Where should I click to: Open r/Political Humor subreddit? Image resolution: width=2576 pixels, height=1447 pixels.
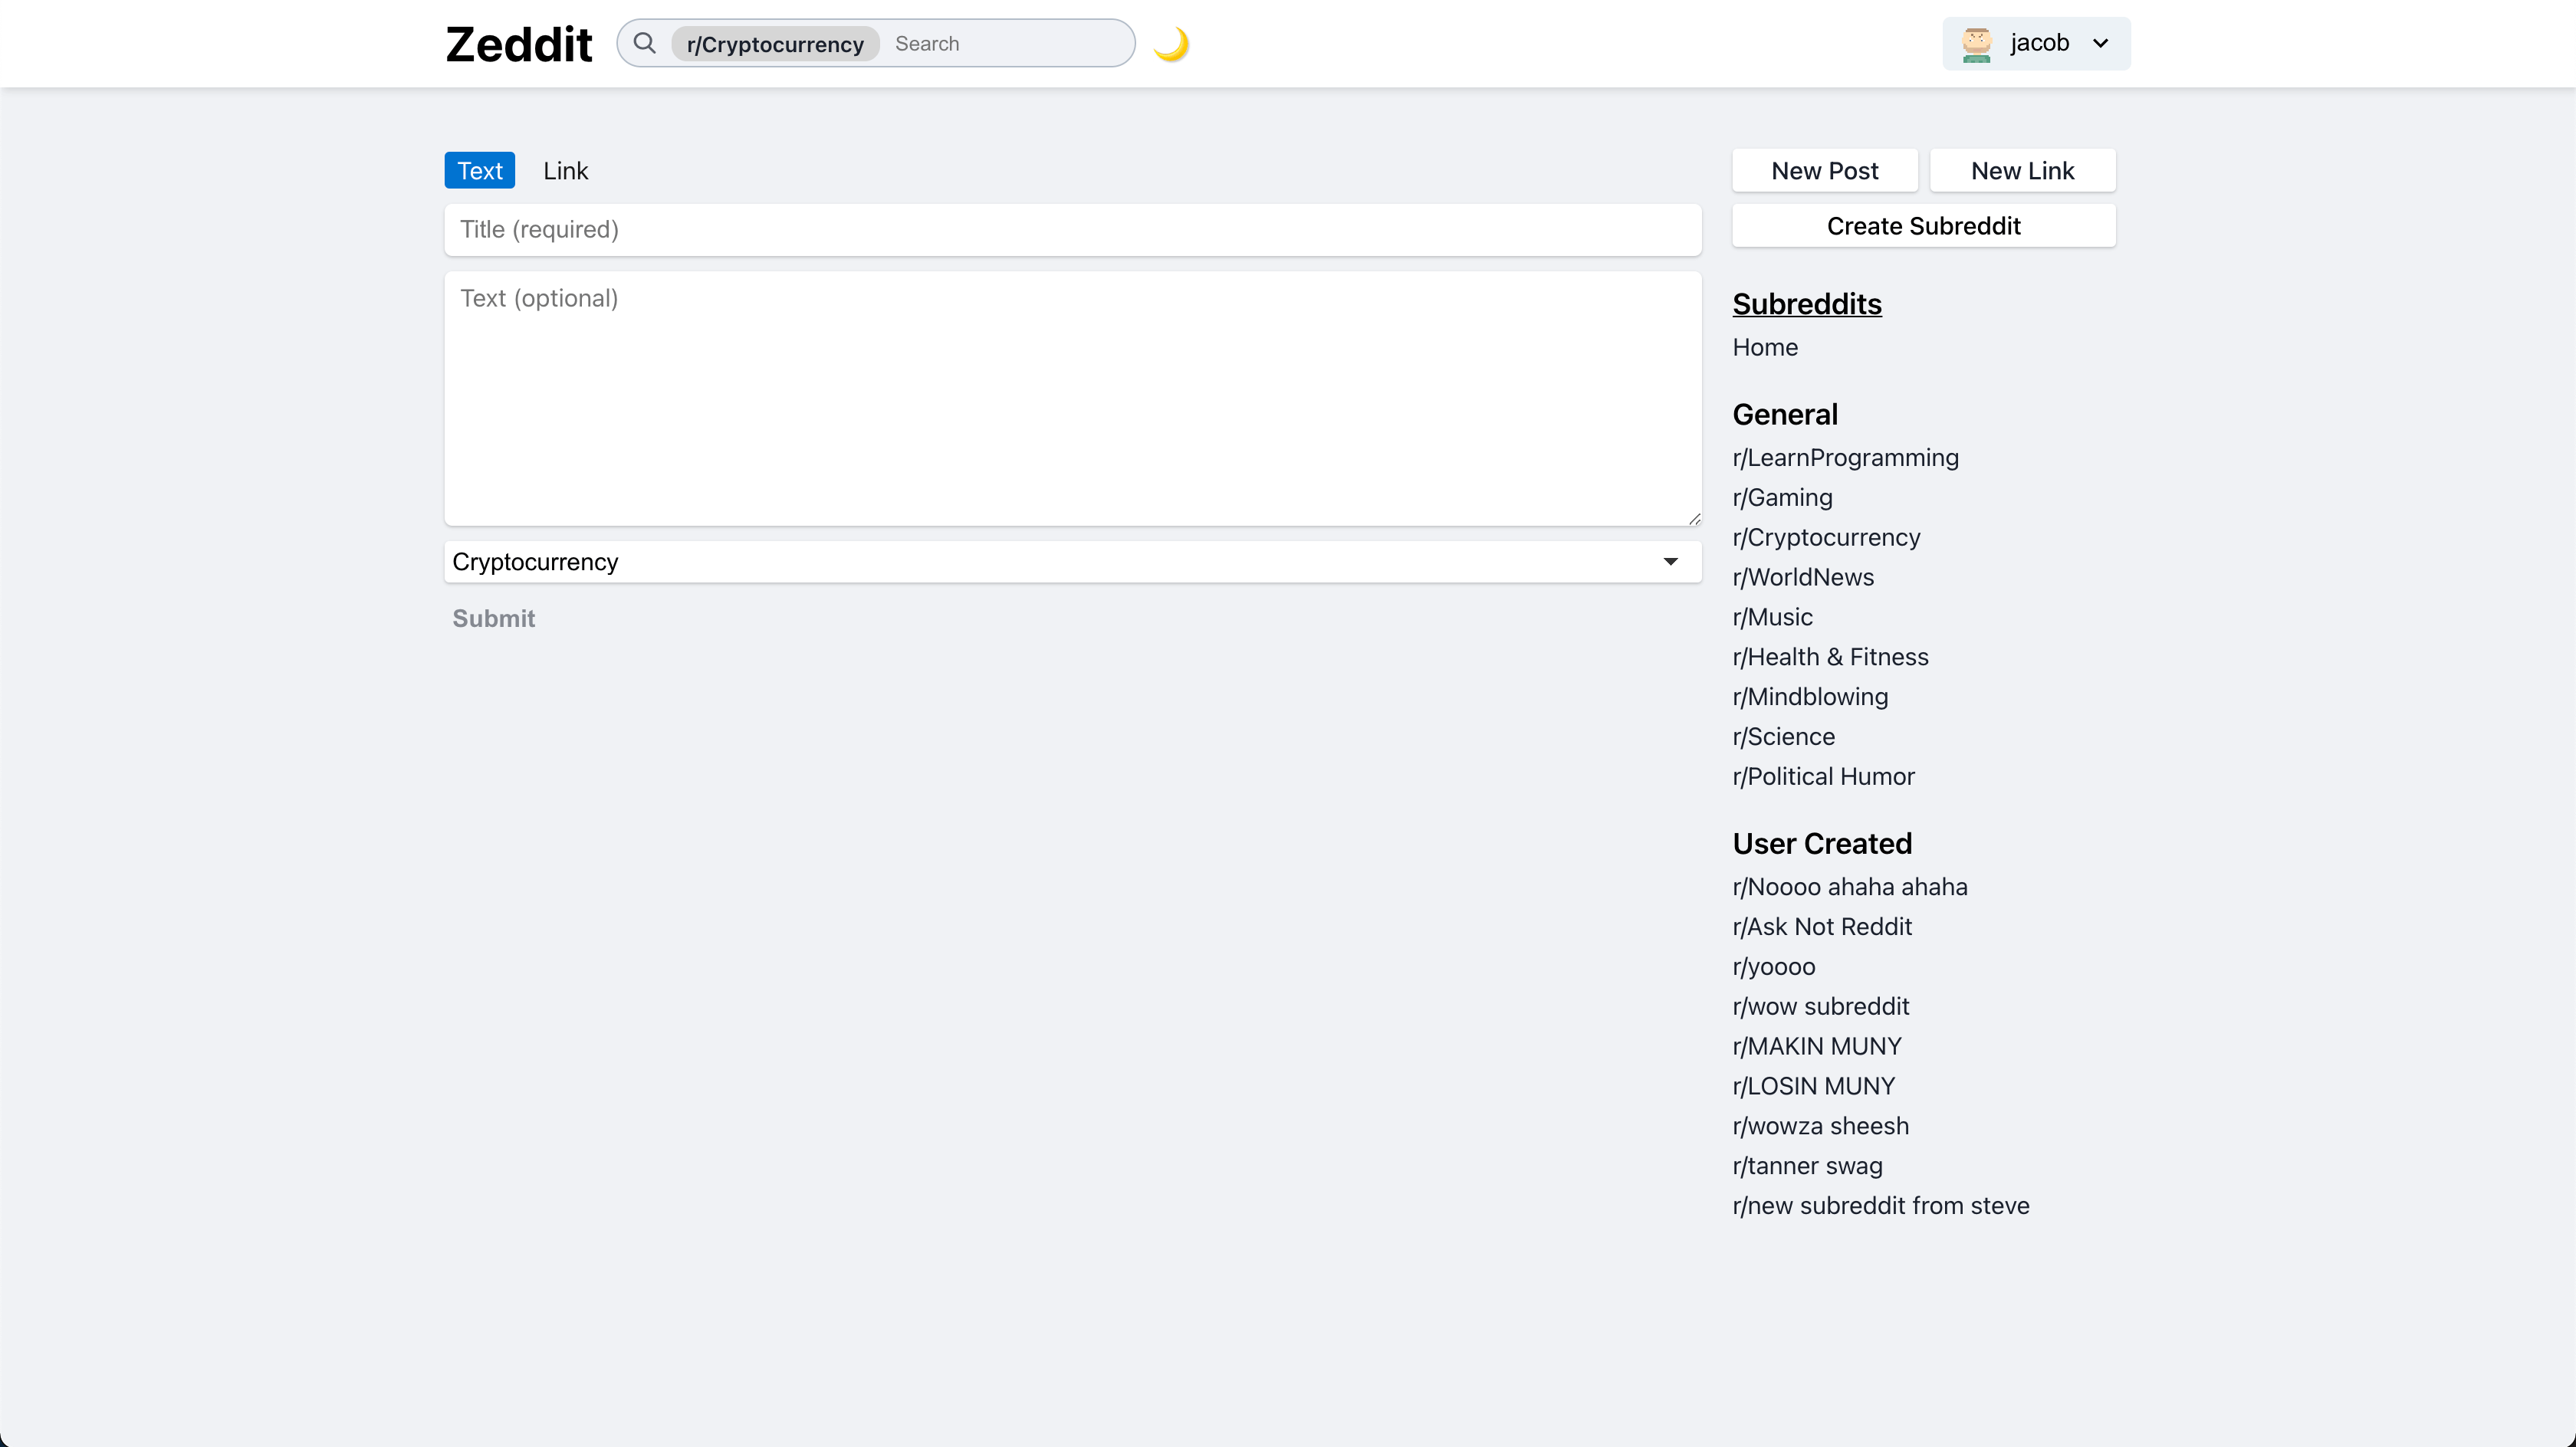point(1823,777)
